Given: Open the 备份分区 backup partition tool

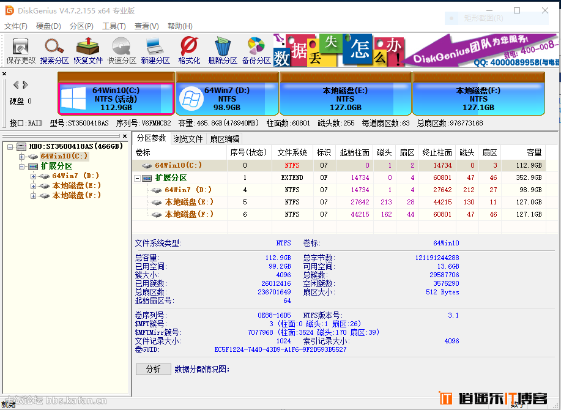Looking at the screenshot, I should (256, 50).
